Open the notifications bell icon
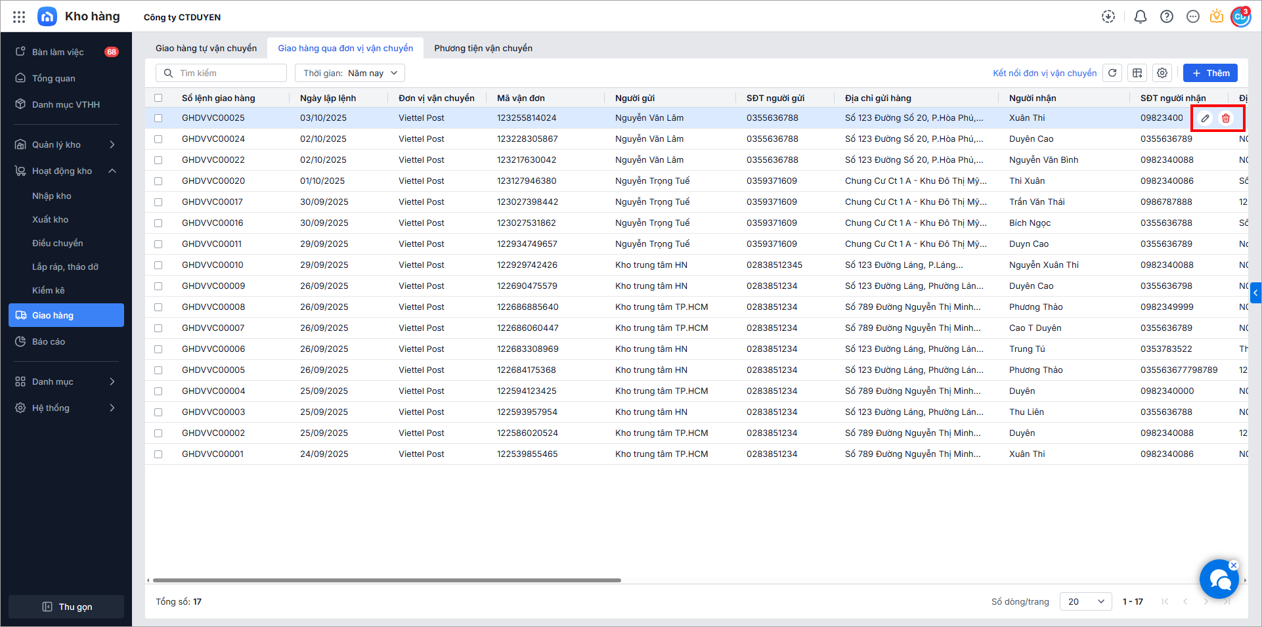 pos(1141,17)
